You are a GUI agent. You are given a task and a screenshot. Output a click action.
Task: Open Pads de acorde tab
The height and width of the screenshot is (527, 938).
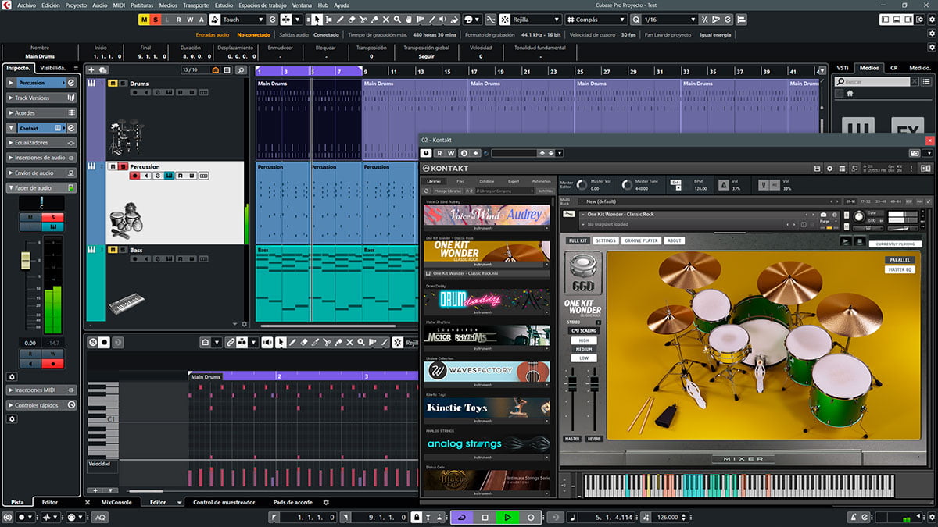pyautogui.click(x=292, y=502)
